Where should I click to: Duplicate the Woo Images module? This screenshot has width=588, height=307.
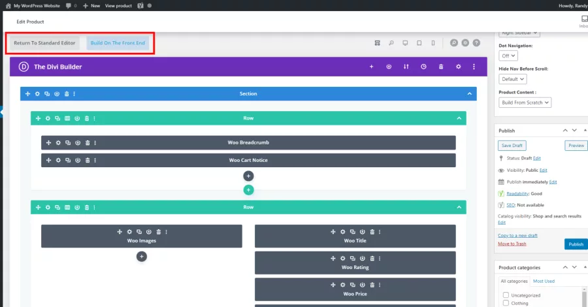click(139, 232)
